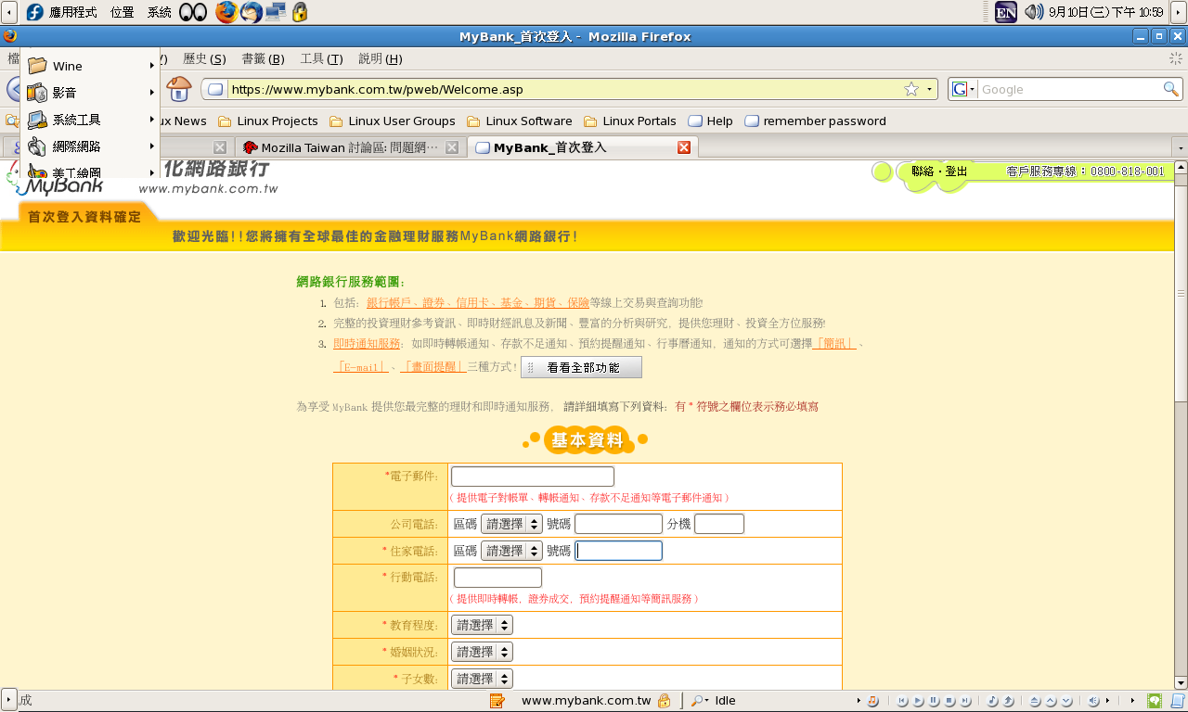1188x712 pixels.
Task: Click the EN input method indicator
Action: point(1005,12)
